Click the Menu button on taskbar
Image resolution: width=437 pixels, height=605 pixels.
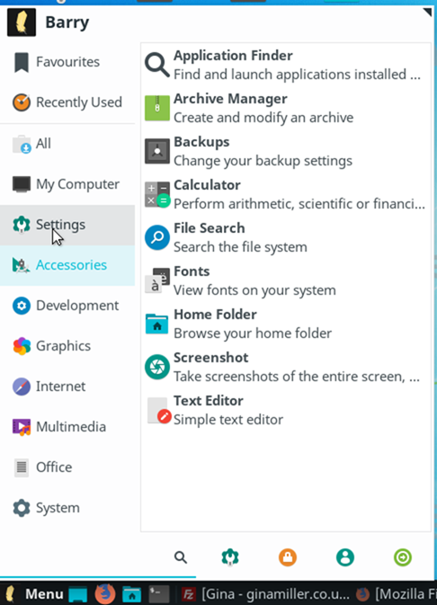(x=33, y=594)
